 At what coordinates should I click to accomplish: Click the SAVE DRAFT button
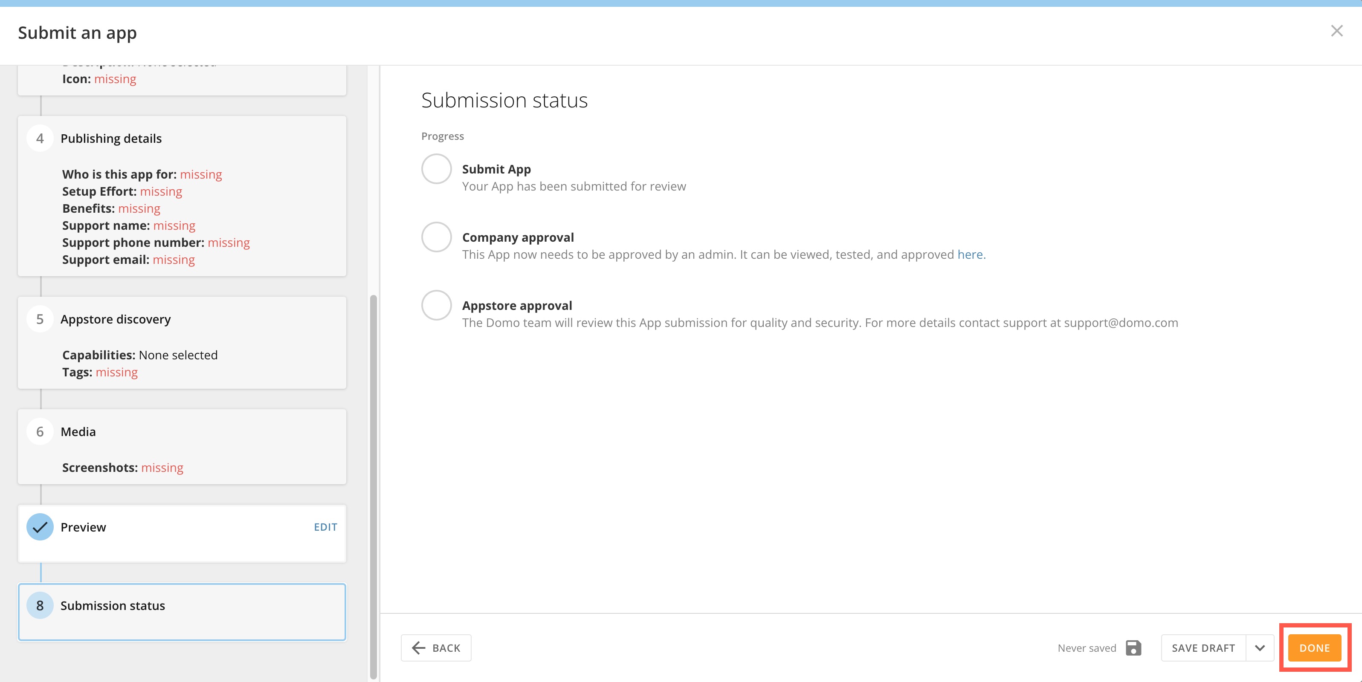tap(1203, 647)
